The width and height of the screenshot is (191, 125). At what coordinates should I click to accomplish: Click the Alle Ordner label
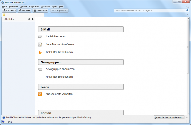pyautogui.click(x=10, y=19)
